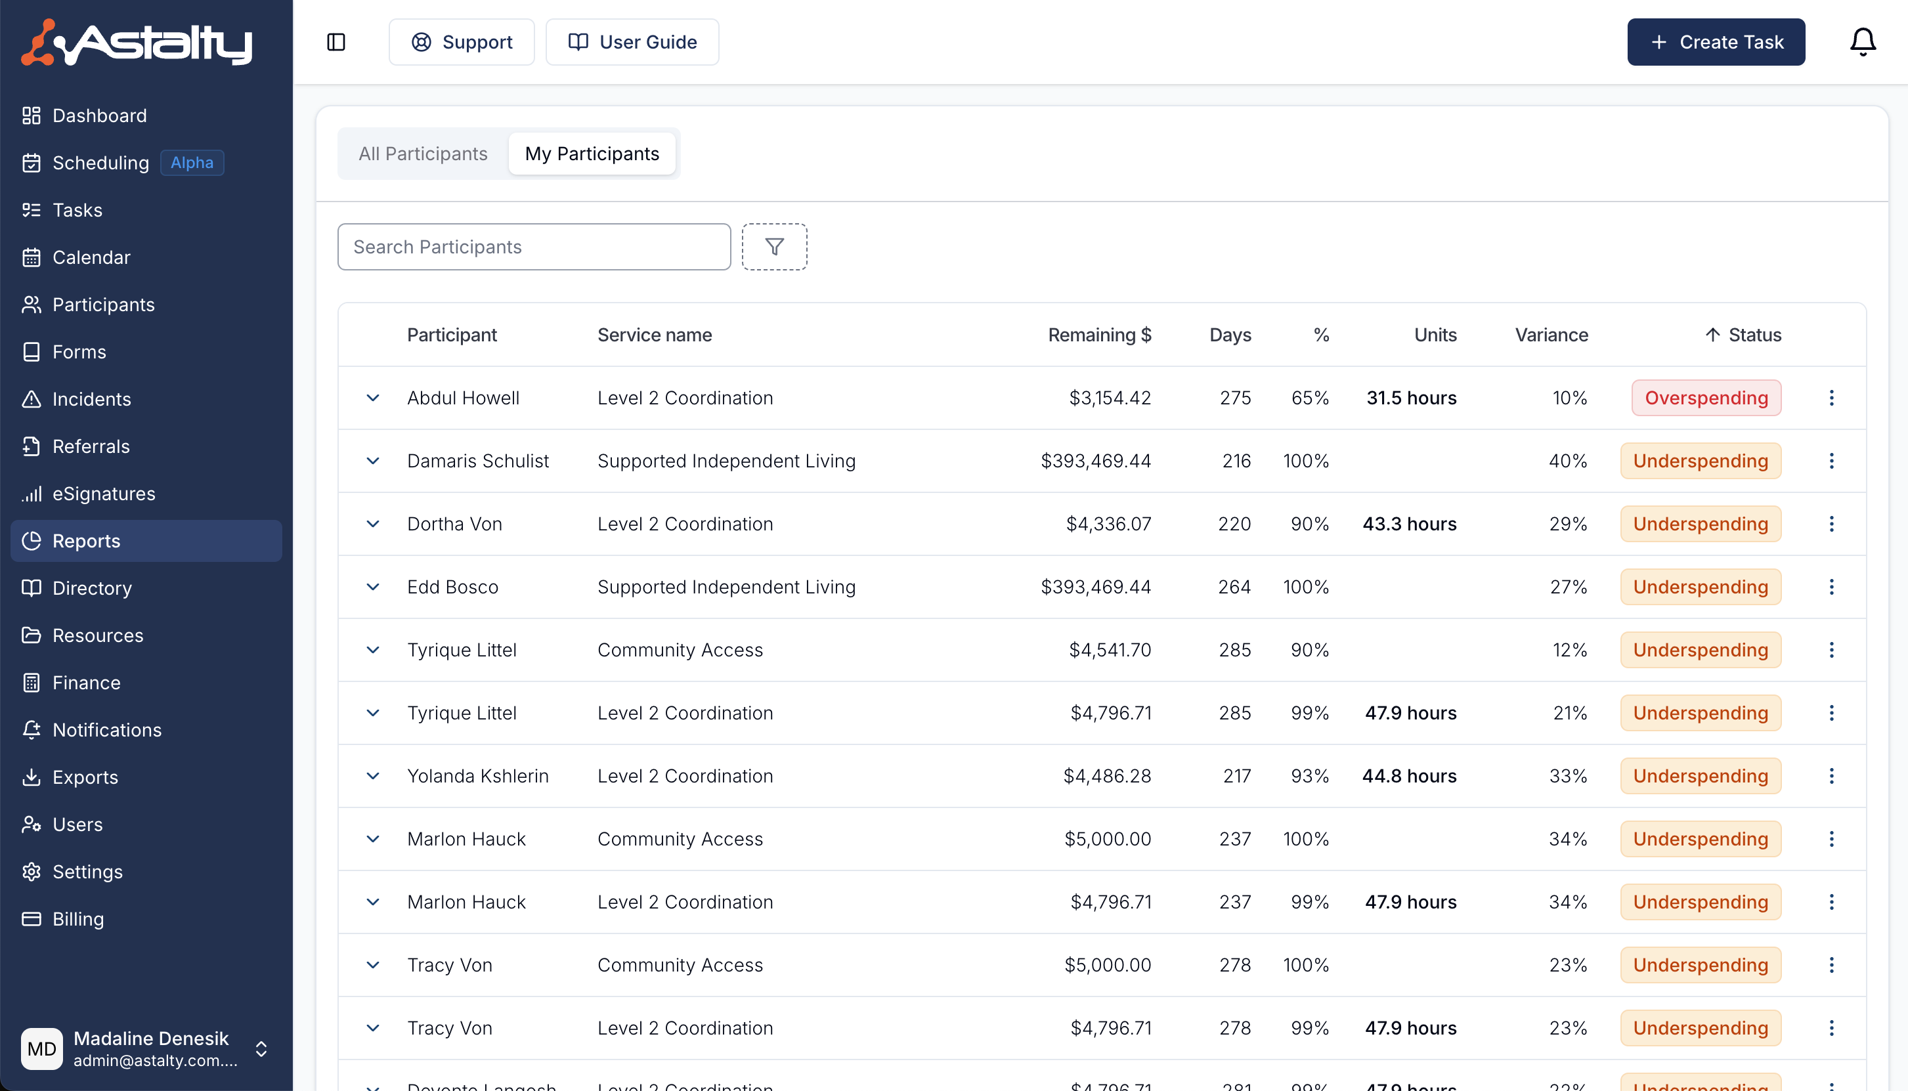
Task: Toggle the sidebar panel icon
Action: click(336, 42)
